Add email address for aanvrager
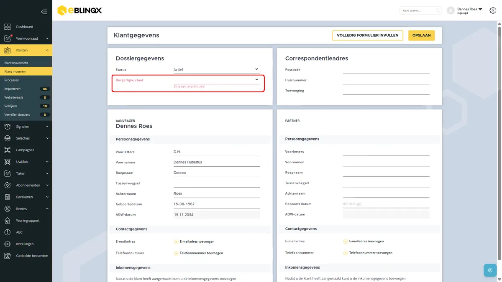 (194, 241)
